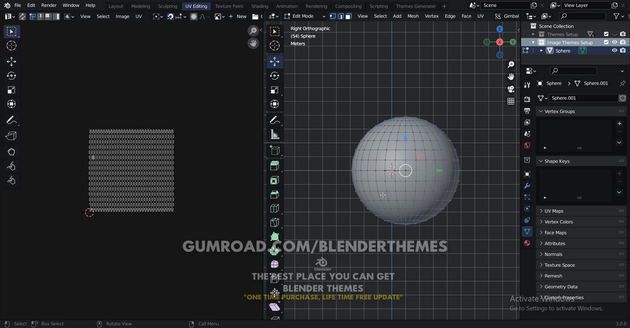Open the Material properties tab
This screenshot has width=630, height=328.
click(527, 243)
